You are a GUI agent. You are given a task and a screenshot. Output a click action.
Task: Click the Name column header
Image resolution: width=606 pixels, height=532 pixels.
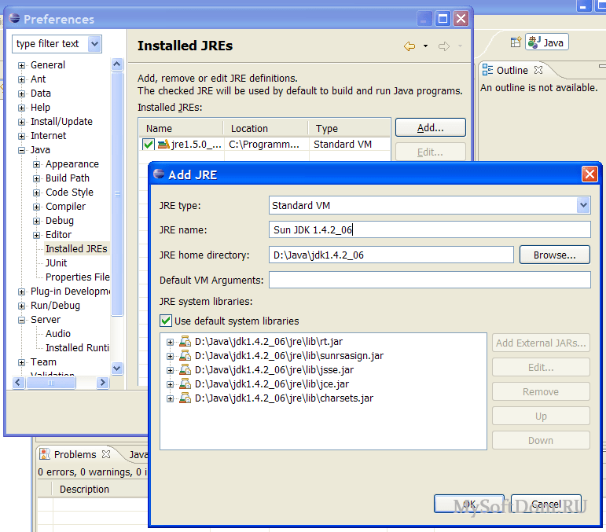181,128
